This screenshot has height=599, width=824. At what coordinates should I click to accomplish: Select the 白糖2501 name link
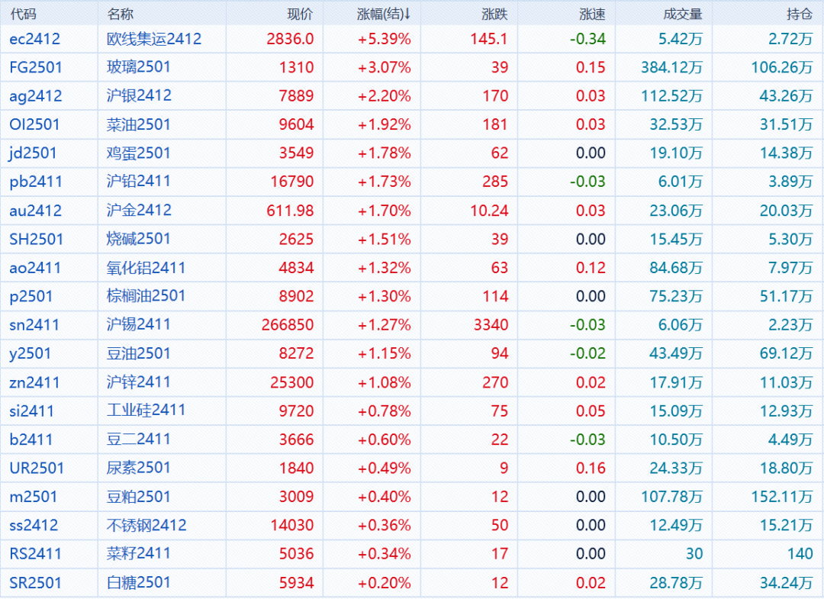(x=139, y=582)
